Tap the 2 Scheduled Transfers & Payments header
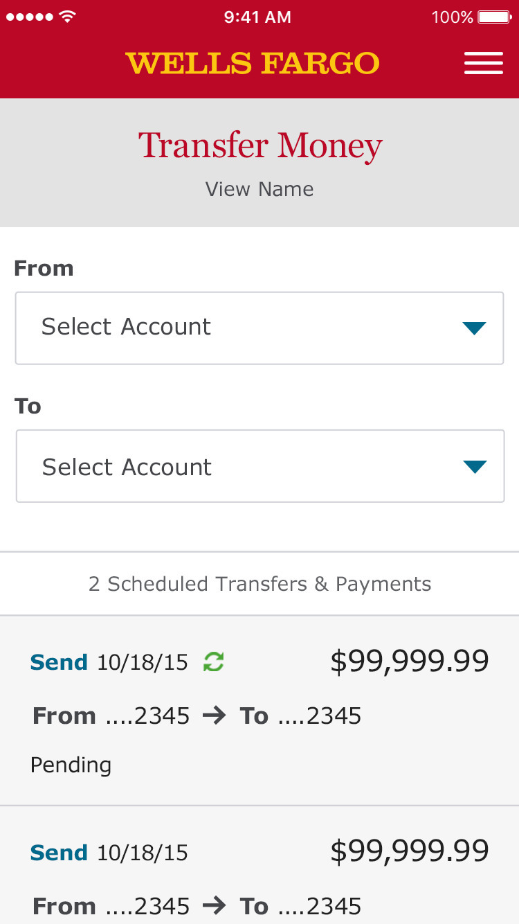This screenshot has height=924, width=519. [x=259, y=584]
